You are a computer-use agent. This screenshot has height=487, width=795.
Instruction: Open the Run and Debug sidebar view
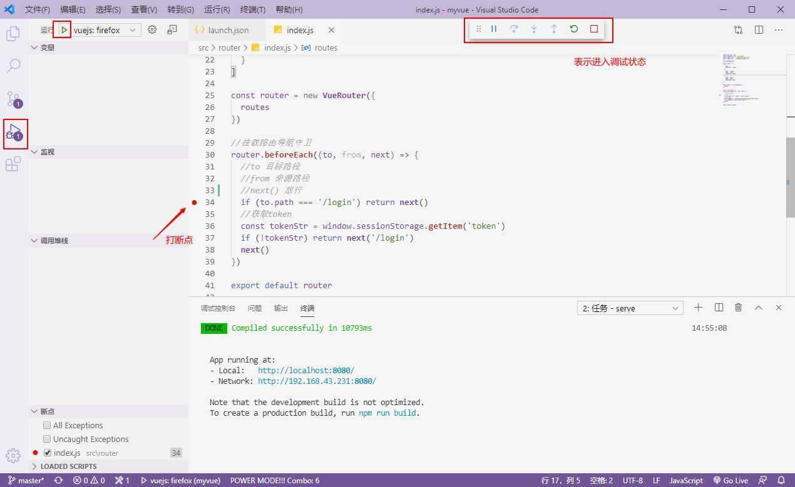pyautogui.click(x=14, y=132)
